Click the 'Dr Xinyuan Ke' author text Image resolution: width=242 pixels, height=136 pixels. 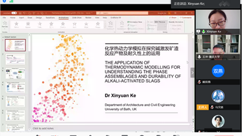coord(120,96)
